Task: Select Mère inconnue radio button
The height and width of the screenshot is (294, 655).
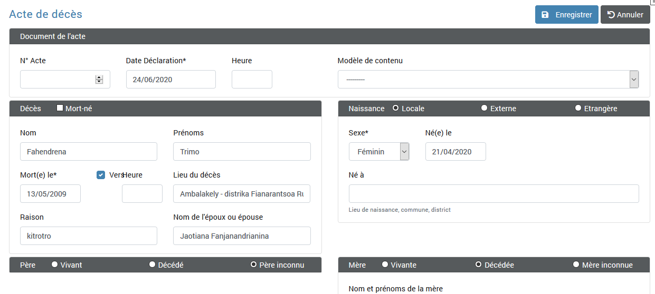Action: point(576,264)
